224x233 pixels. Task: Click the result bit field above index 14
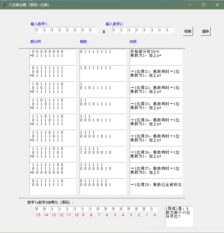pos(47,209)
